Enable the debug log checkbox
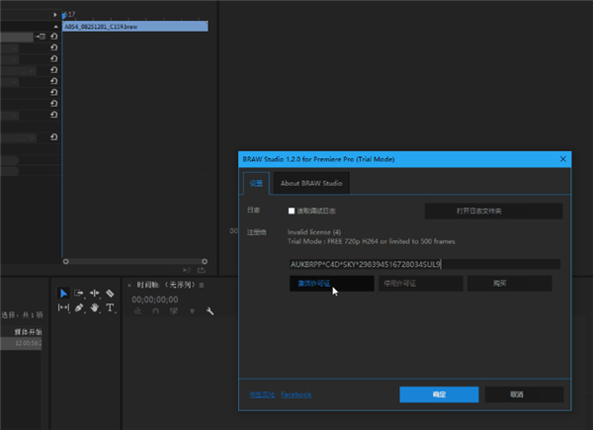 [x=292, y=211]
